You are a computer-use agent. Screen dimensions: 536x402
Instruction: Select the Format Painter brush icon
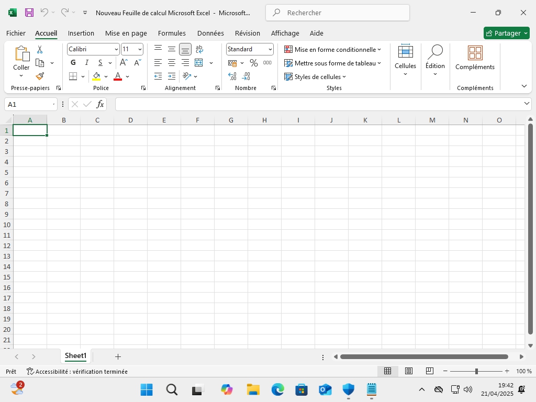(40, 76)
